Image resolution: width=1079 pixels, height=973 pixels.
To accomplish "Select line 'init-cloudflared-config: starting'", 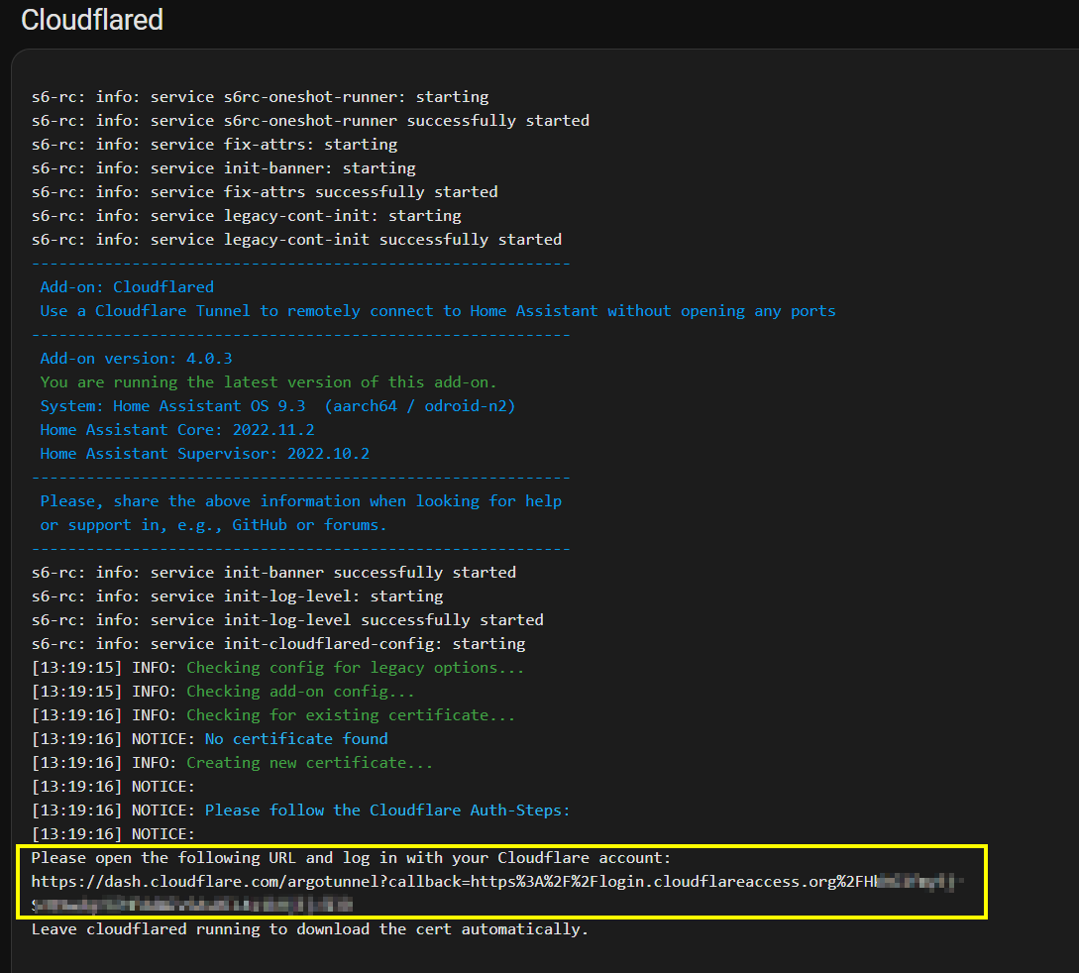I will pyautogui.click(x=278, y=644).
